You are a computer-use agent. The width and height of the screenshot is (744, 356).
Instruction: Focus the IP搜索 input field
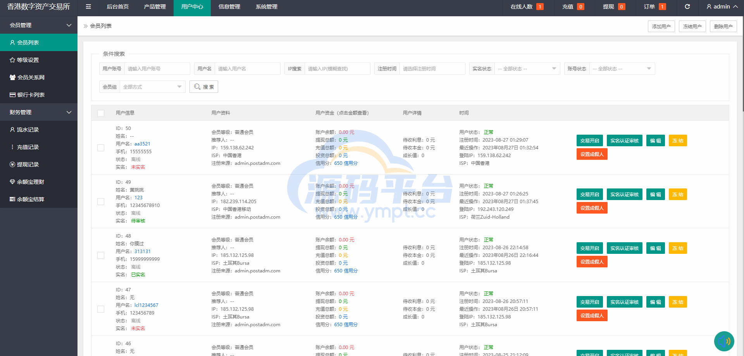pyautogui.click(x=337, y=68)
